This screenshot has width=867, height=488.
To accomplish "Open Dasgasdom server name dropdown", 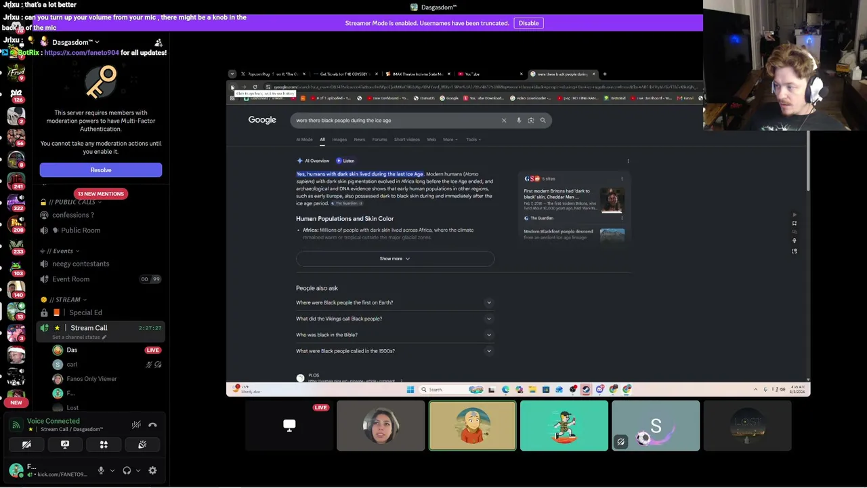I will (75, 42).
